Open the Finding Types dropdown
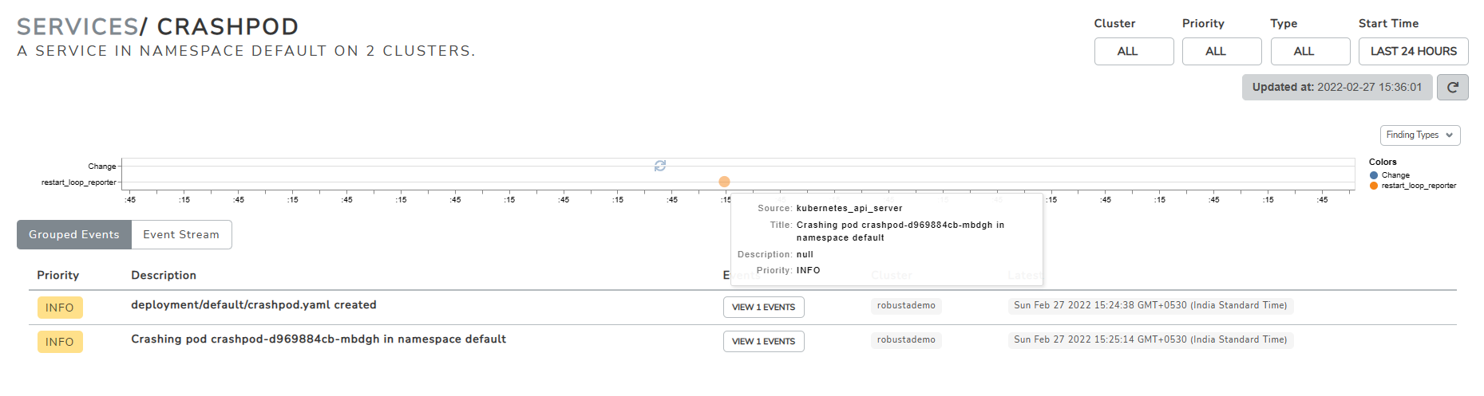Viewport: 1484px width, 396px height. pos(1419,135)
